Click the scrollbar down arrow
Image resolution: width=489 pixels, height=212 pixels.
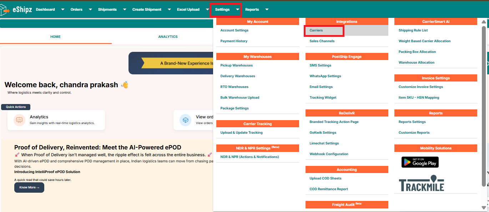click(x=484, y=207)
